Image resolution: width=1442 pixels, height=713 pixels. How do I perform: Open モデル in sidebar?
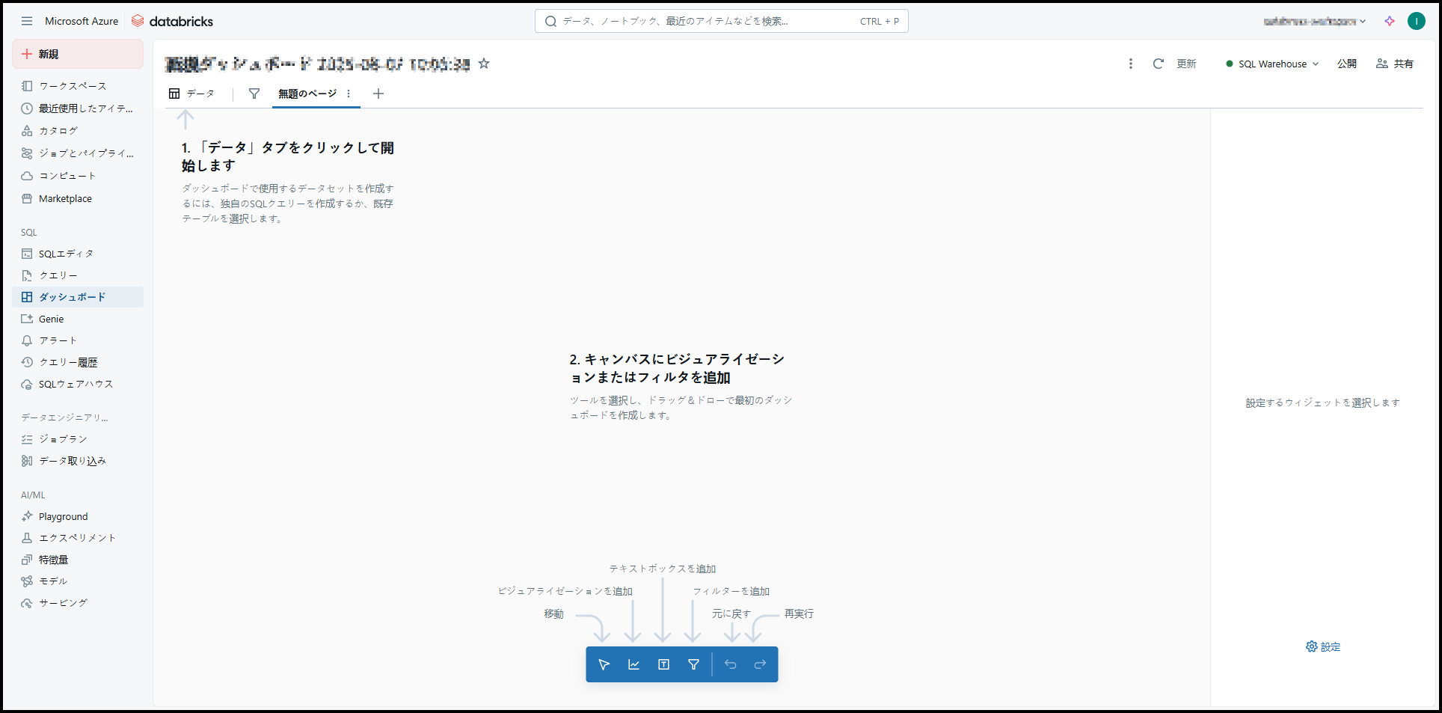coord(78,581)
